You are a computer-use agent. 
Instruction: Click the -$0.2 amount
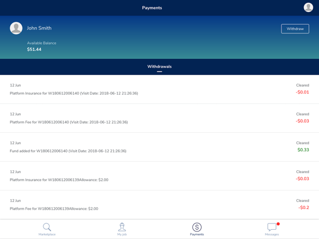(x=303, y=207)
